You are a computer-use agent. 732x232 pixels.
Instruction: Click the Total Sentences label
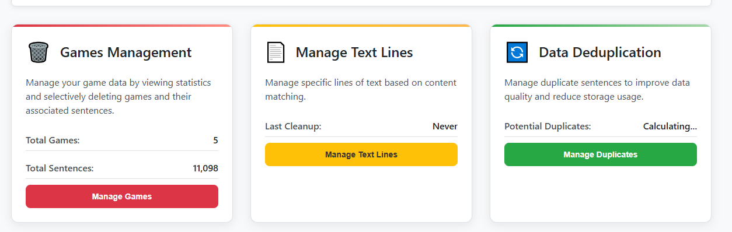[60, 168]
